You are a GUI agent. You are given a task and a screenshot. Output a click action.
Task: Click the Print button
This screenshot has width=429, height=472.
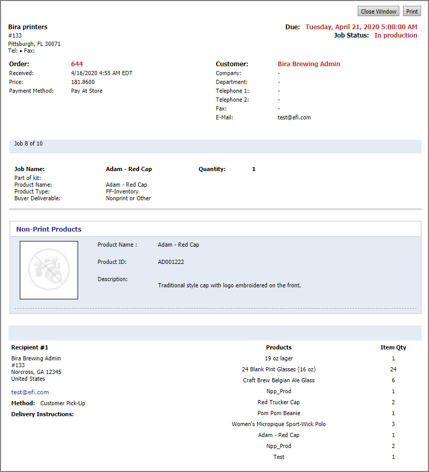pos(412,11)
